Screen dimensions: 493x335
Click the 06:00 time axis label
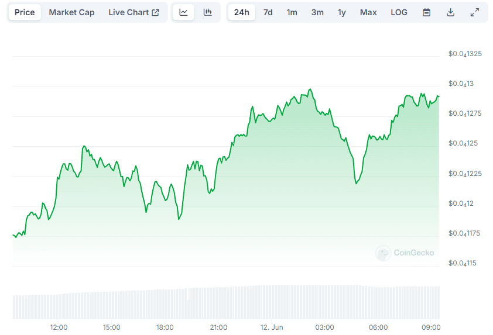(x=378, y=327)
